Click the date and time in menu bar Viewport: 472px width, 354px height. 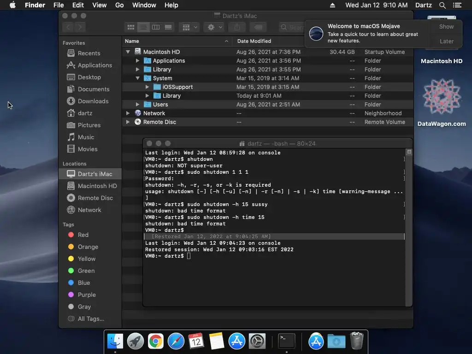pos(376,5)
